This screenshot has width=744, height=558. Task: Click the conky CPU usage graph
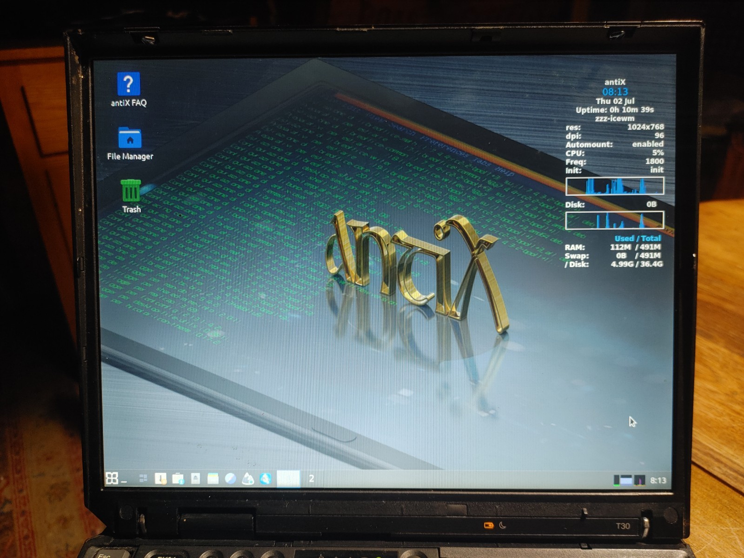pyautogui.click(x=615, y=186)
